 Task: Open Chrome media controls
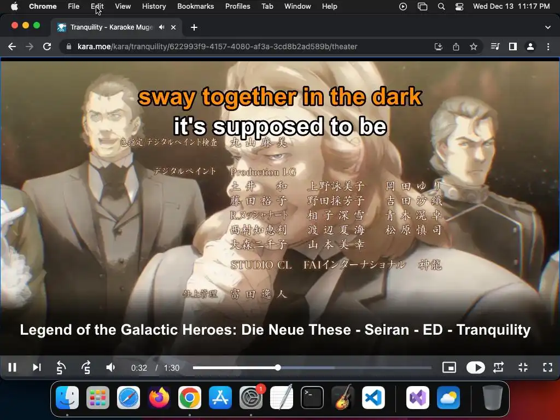(495, 46)
